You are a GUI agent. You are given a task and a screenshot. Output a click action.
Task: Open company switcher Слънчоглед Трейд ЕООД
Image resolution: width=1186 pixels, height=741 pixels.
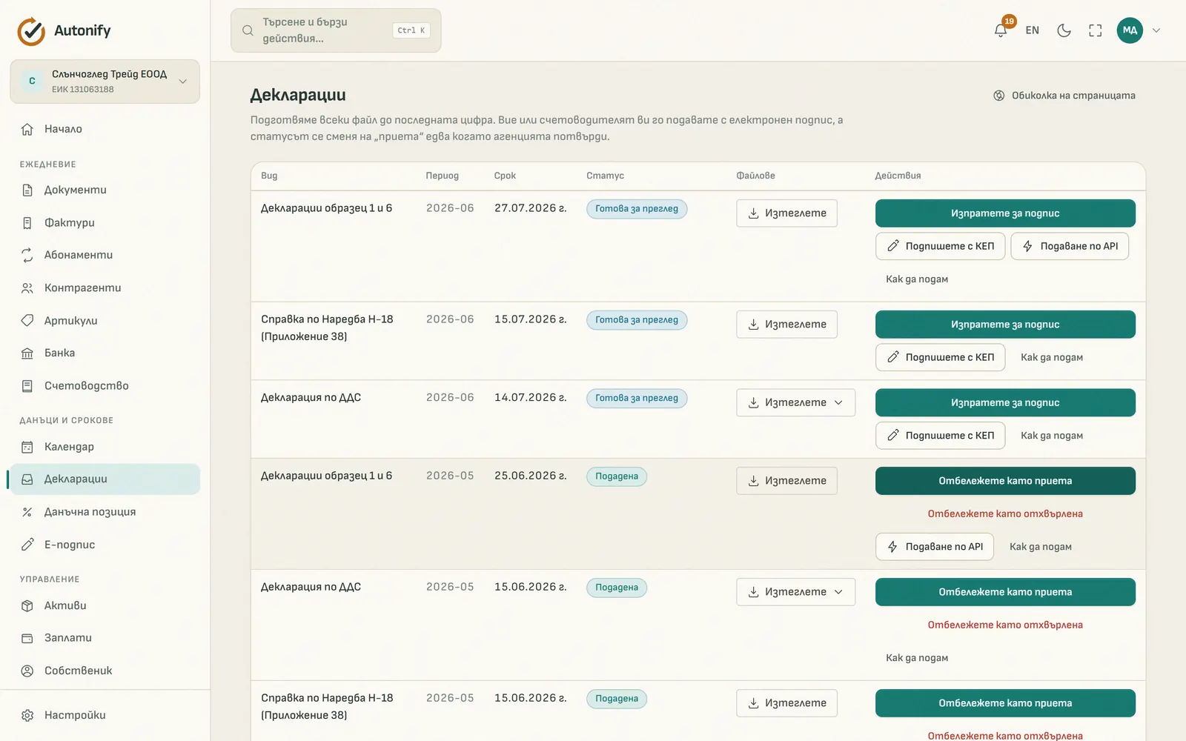pos(105,82)
